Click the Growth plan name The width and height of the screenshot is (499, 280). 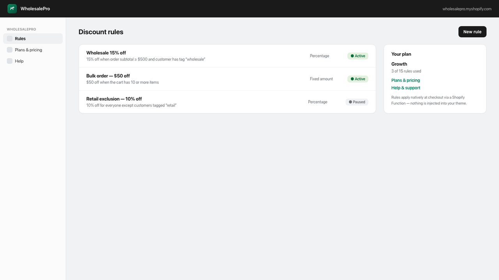[399, 64]
